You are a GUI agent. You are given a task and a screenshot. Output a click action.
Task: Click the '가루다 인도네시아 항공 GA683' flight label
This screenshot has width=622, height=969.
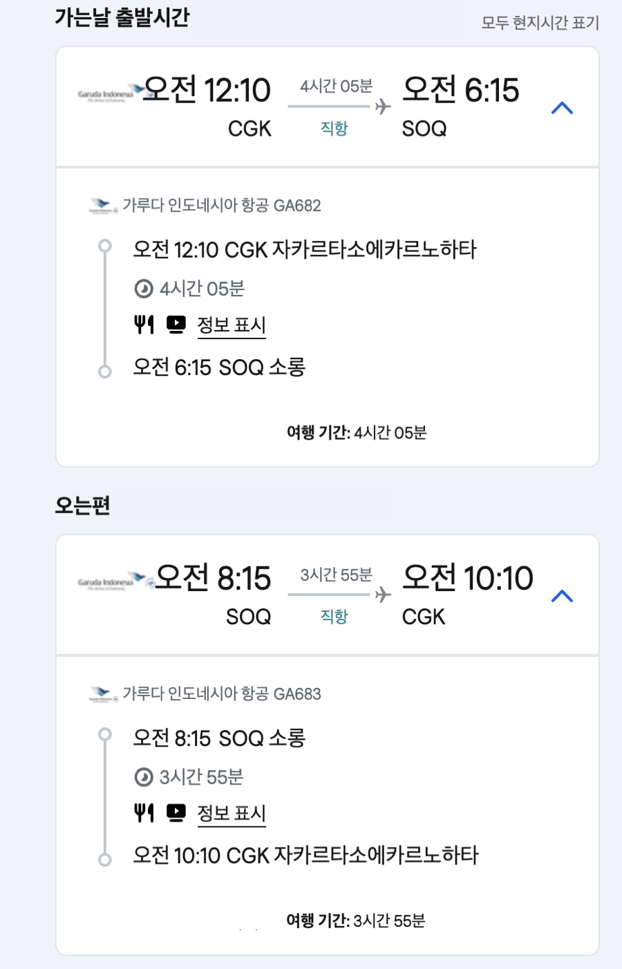[x=221, y=694]
